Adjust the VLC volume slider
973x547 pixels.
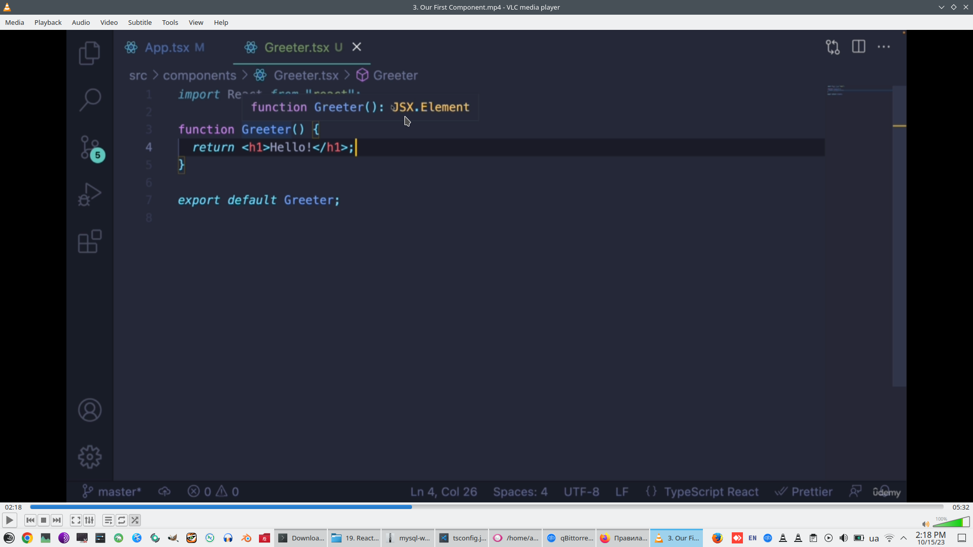coord(951,523)
